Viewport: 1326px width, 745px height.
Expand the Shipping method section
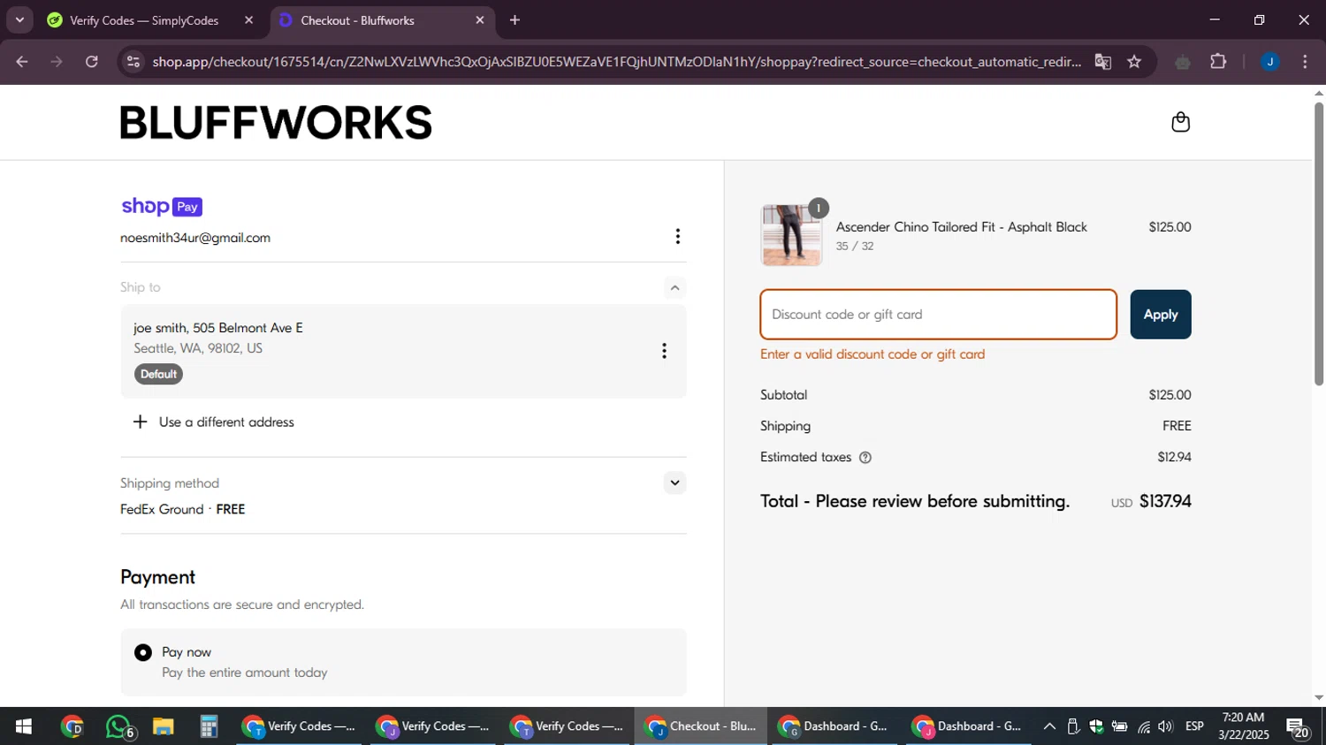tap(674, 483)
